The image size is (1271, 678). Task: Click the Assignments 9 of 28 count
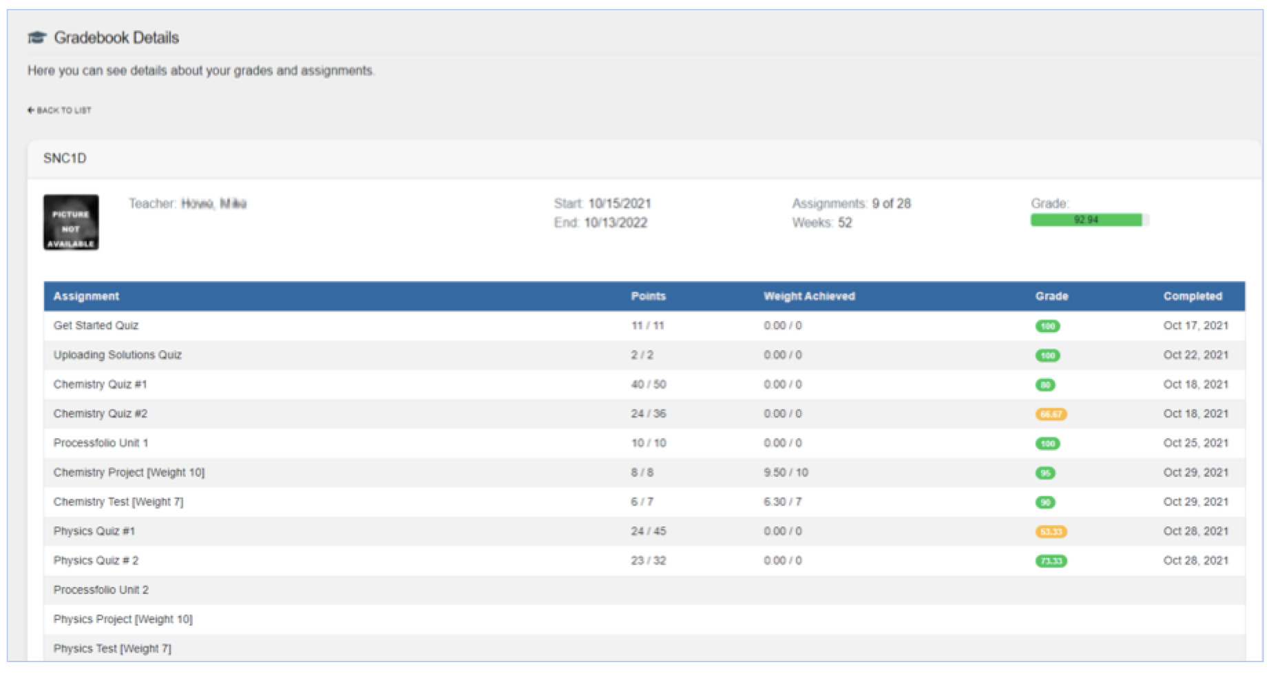891,204
